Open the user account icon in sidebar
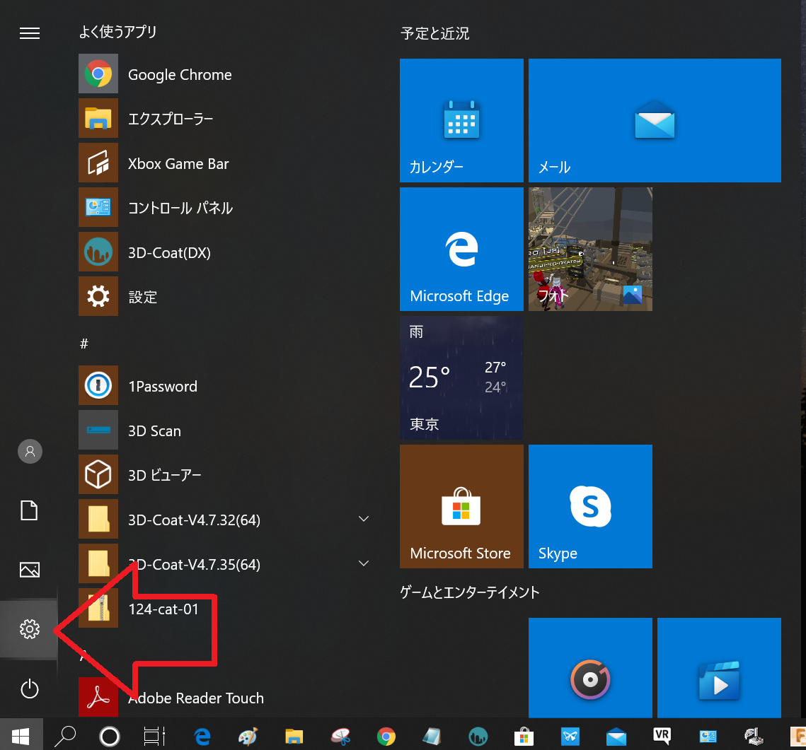This screenshot has width=806, height=750. click(x=30, y=451)
